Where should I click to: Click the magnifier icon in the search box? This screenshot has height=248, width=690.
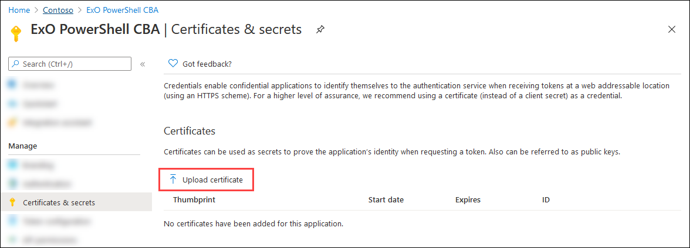tap(16, 64)
